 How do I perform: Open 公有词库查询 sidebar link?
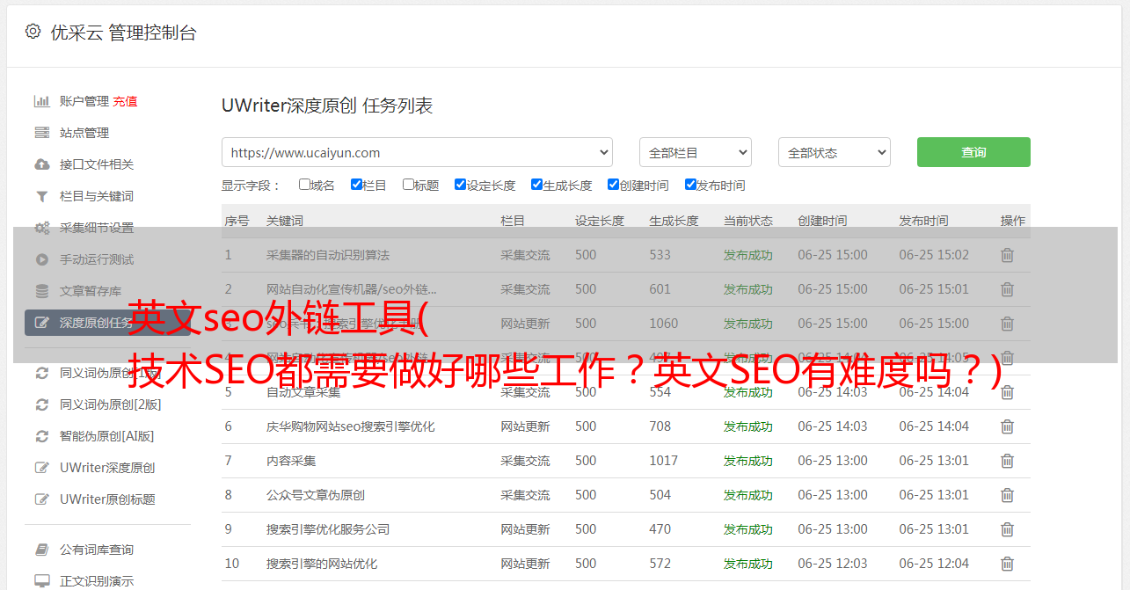click(97, 550)
